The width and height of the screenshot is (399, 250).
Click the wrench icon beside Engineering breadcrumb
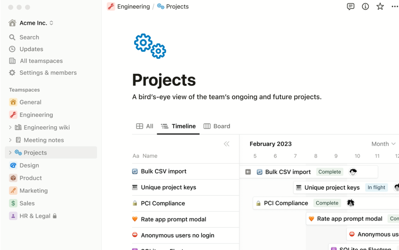click(111, 7)
